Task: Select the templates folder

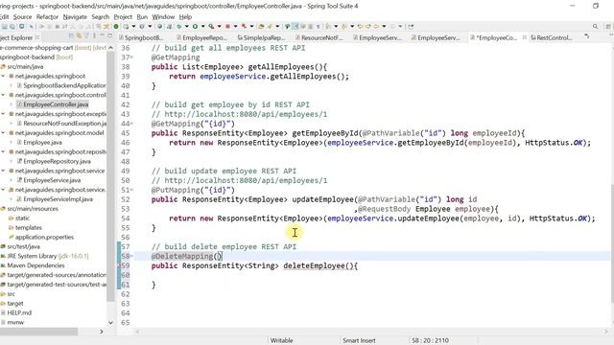Action: (28, 228)
